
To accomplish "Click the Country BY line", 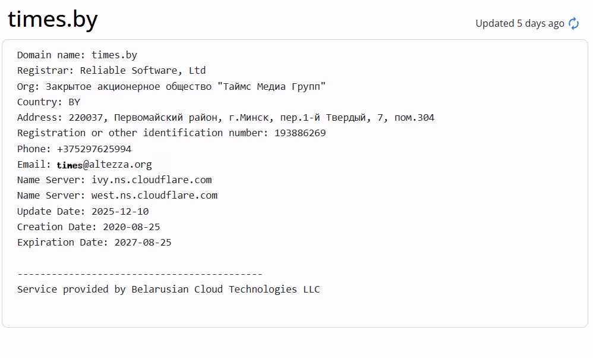I will coord(49,102).
